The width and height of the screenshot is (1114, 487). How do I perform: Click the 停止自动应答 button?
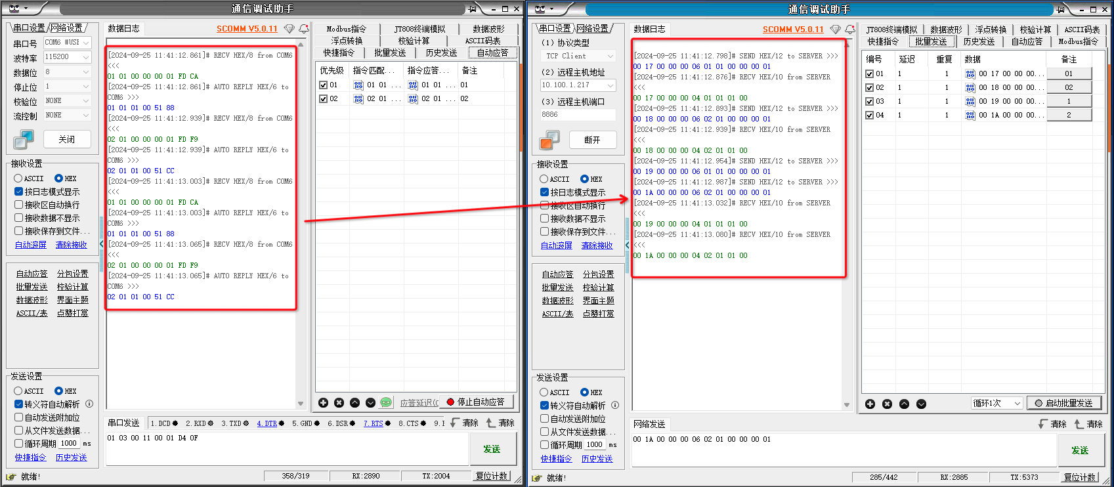tap(475, 402)
